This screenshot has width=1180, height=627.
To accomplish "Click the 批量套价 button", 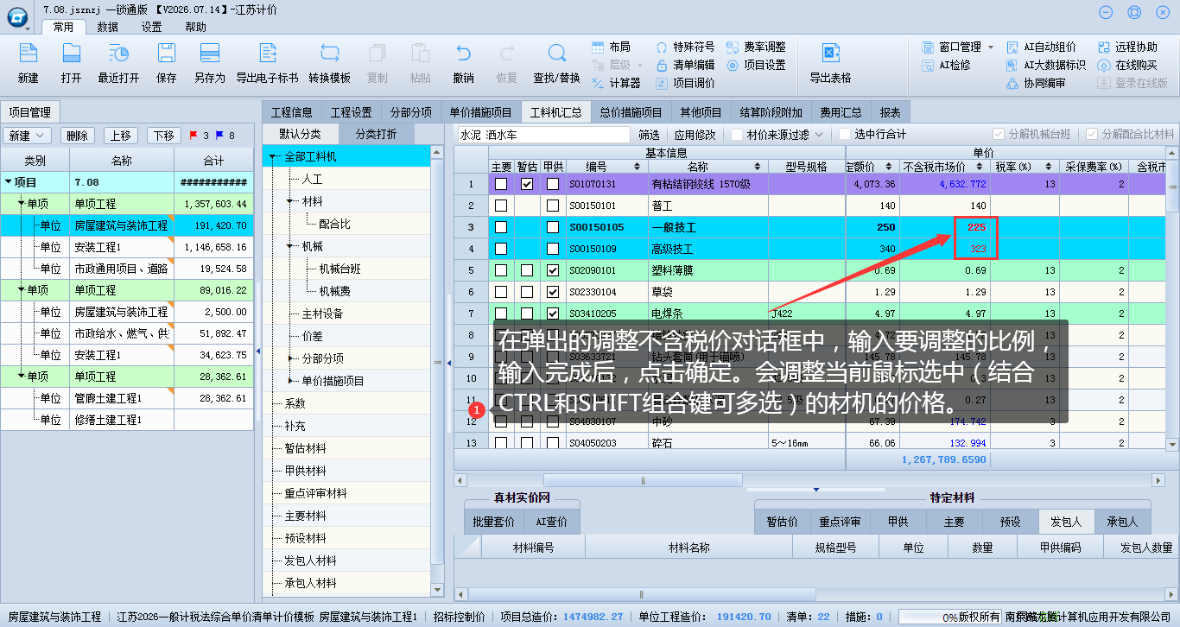I will (494, 522).
